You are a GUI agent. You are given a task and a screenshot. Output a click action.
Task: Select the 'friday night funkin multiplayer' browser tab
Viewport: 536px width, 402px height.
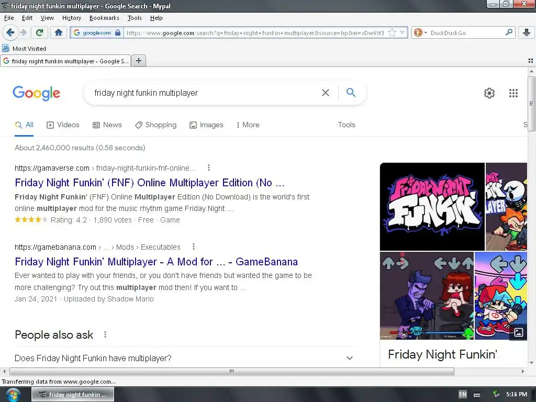tap(65, 61)
